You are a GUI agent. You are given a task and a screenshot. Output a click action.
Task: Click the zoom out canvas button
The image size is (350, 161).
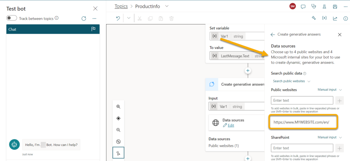(x=119, y=130)
